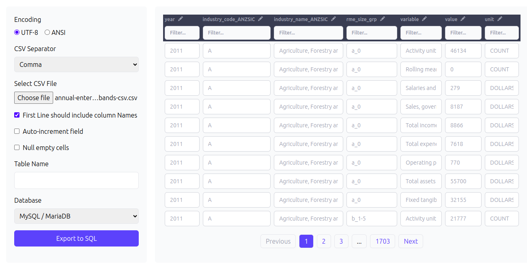The width and height of the screenshot is (527, 268).
Task: Click the Table Name input field
Action: [76, 180]
